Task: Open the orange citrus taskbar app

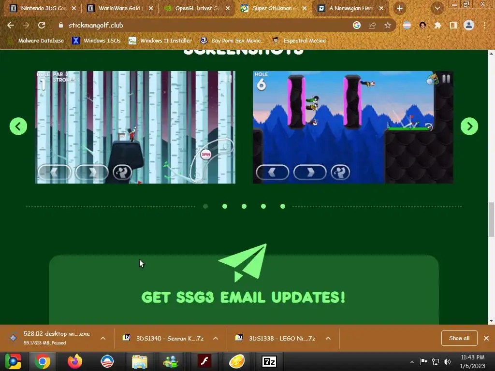Action: [x=237, y=361]
